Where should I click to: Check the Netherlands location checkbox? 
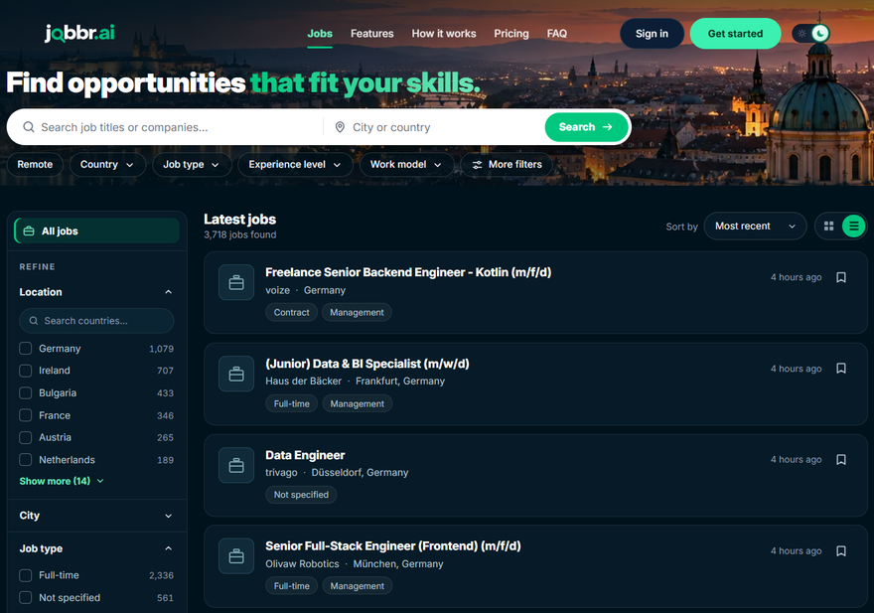26,460
